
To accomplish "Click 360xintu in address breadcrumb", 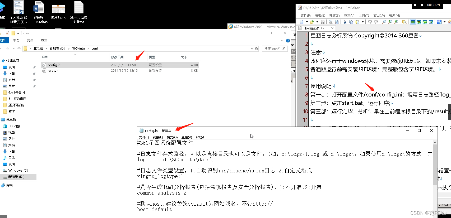I will tap(78, 49).
